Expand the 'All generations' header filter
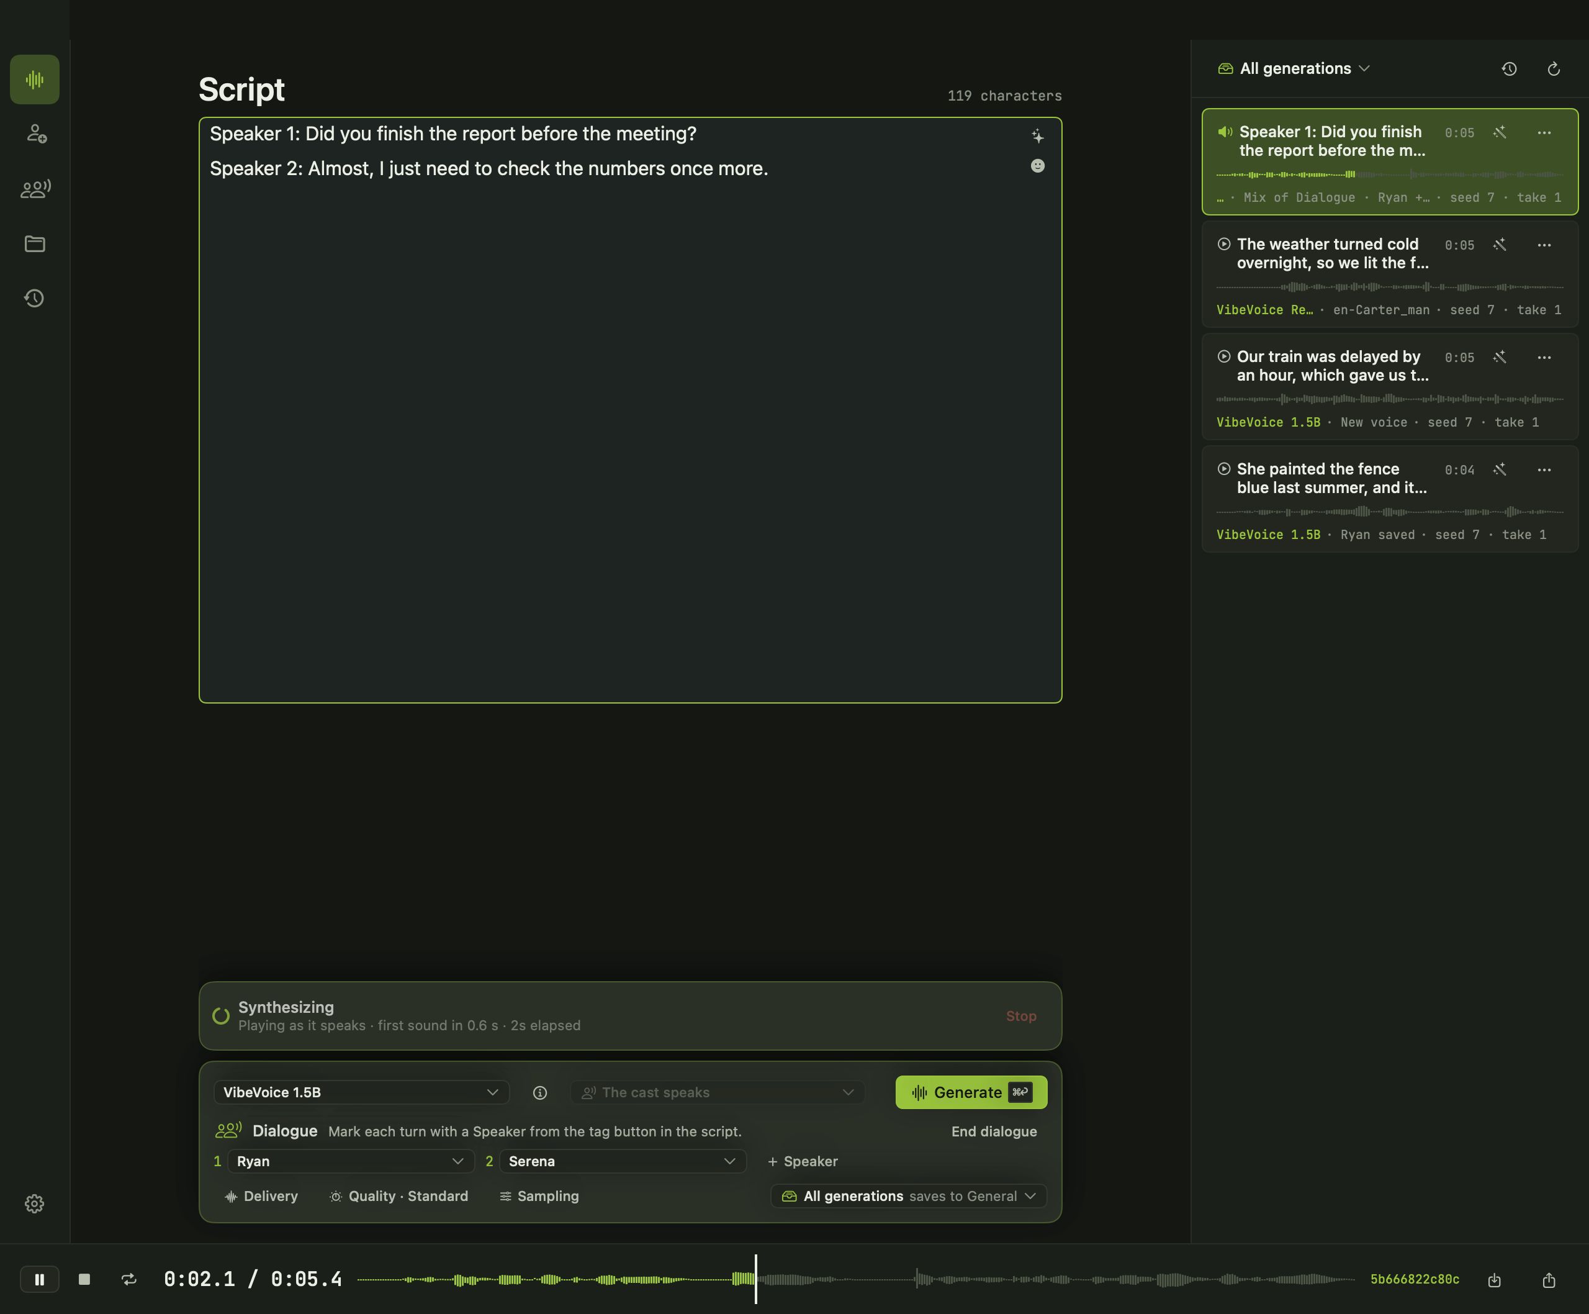This screenshot has height=1314, width=1589. point(1294,69)
